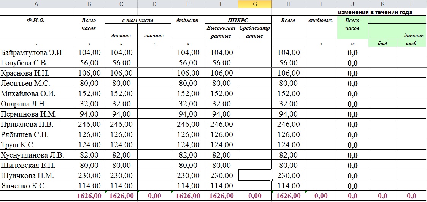The image size is (427, 202).
Task: Select highlighted column G header
Action: click(x=255, y=4)
